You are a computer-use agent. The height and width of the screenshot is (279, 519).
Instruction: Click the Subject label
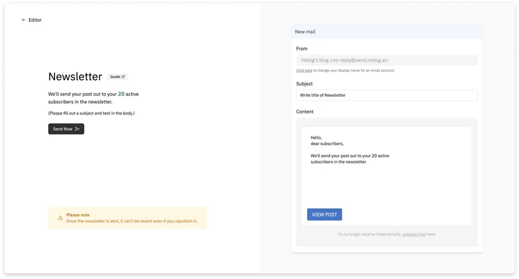tap(304, 84)
